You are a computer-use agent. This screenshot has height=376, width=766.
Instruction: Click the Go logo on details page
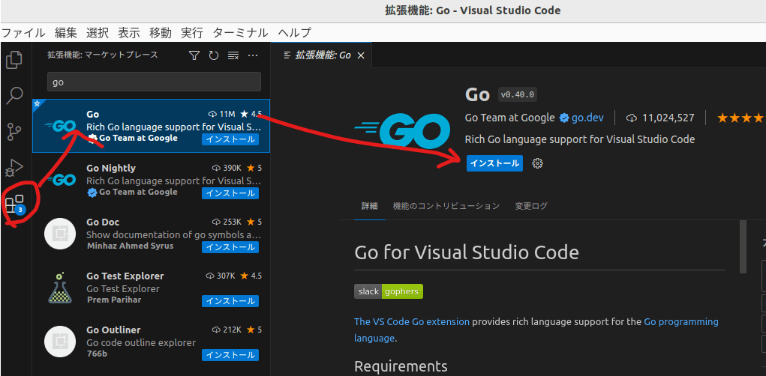pyautogui.click(x=402, y=132)
